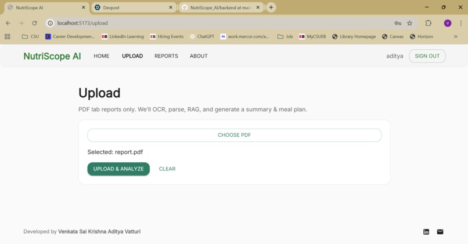Image resolution: width=468 pixels, height=244 pixels.
Task: Open the email envelope icon in footer
Action: [x=440, y=232]
